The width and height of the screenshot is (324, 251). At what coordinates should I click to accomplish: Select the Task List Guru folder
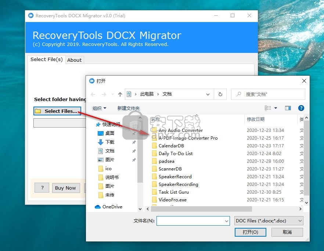click(173, 192)
